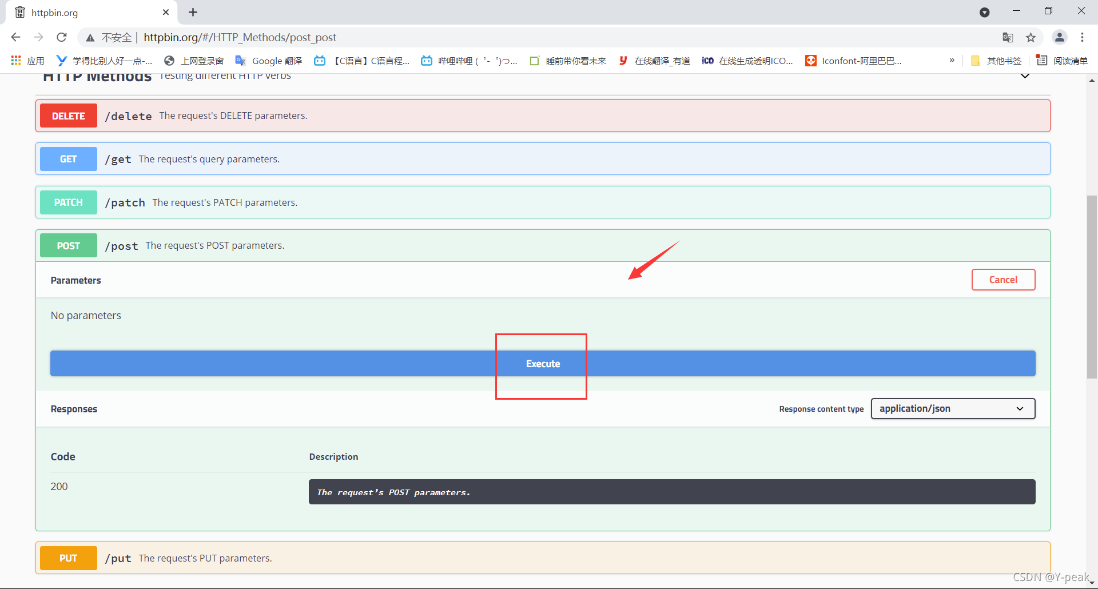Bookmark this page with star icon
Image resolution: width=1098 pixels, height=589 pixels.
[x=1031, y=38]
